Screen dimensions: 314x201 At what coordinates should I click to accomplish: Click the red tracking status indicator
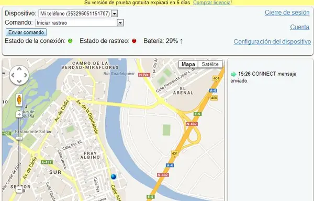[134, 41]
